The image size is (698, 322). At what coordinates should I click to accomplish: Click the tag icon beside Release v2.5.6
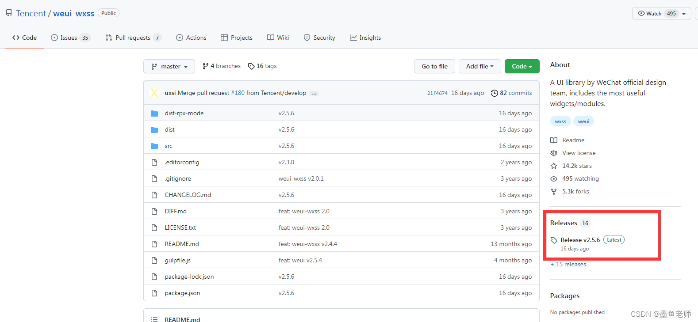click(x=554, y=240)
